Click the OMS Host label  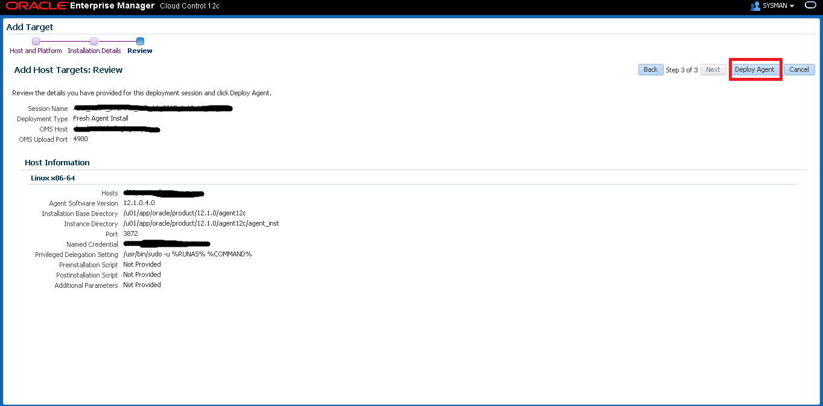[x=53, y=129]
